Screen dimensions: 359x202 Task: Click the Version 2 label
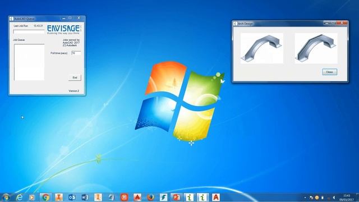pos(73,91)
